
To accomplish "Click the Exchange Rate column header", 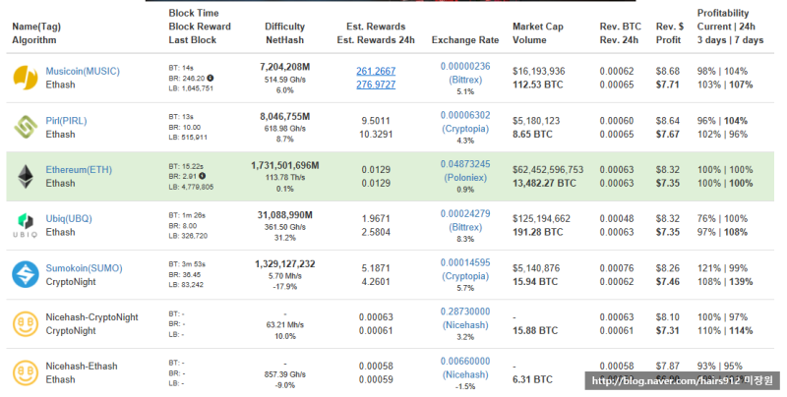I will pyautogui.click(x=465, y=40).
